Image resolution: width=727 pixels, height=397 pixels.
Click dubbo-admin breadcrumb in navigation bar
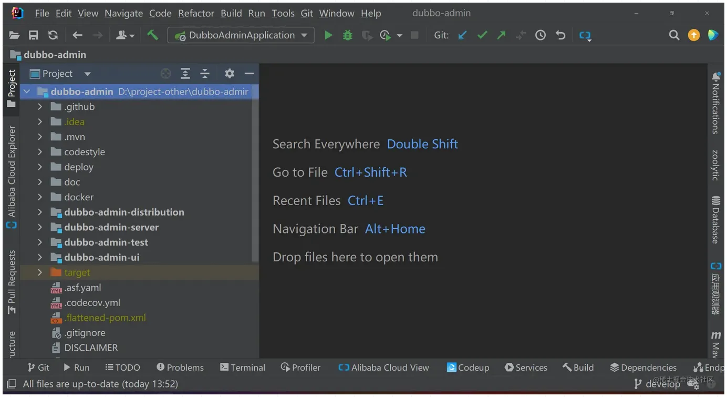pos(48,55)
